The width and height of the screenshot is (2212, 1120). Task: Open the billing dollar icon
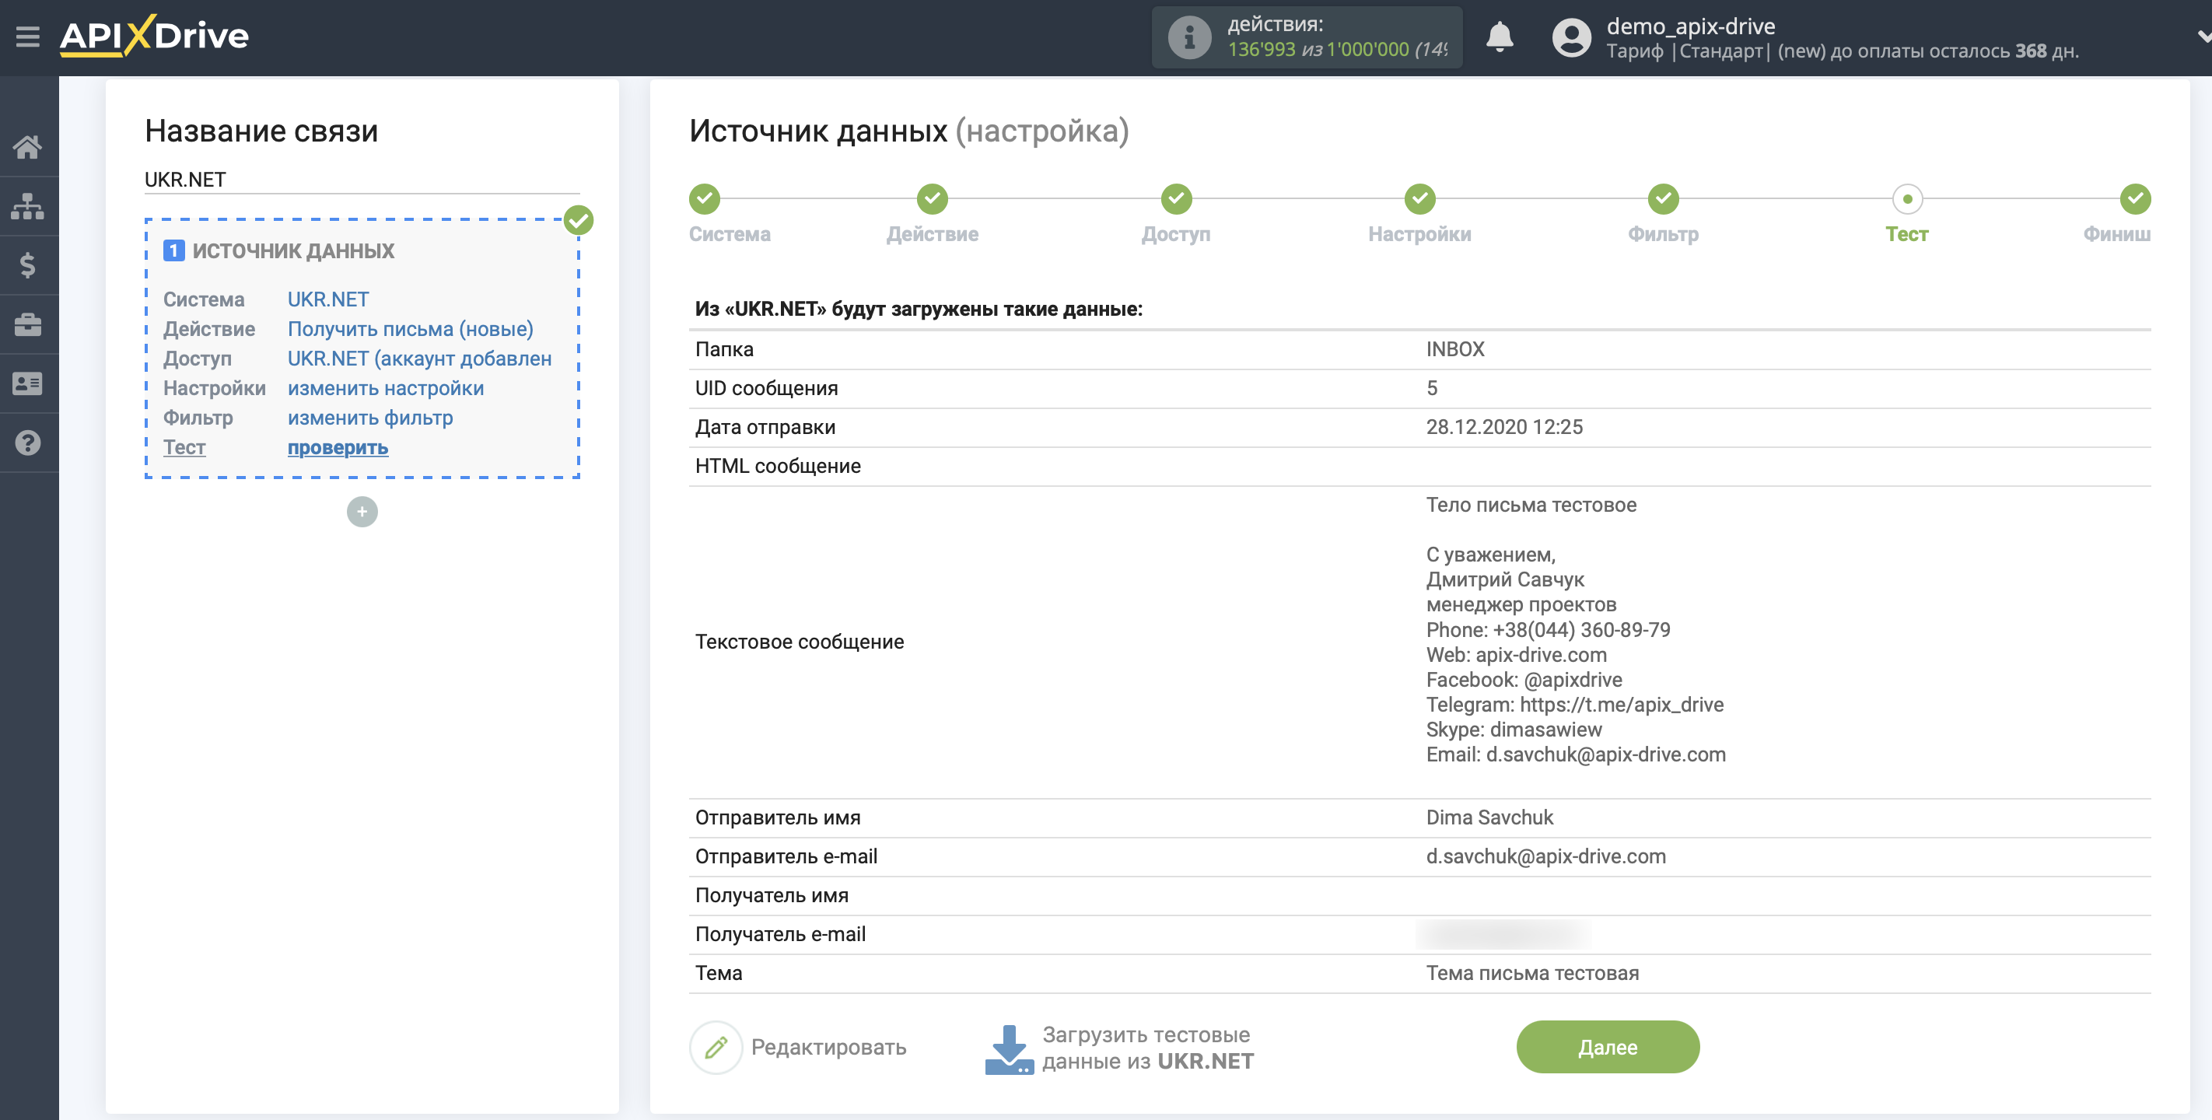(x=27, y=265)
